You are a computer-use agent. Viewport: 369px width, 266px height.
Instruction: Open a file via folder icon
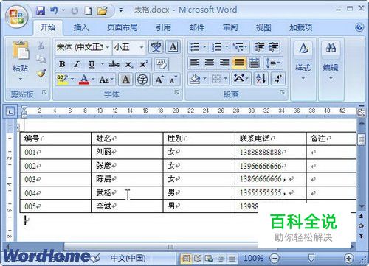tap(102, 10)
